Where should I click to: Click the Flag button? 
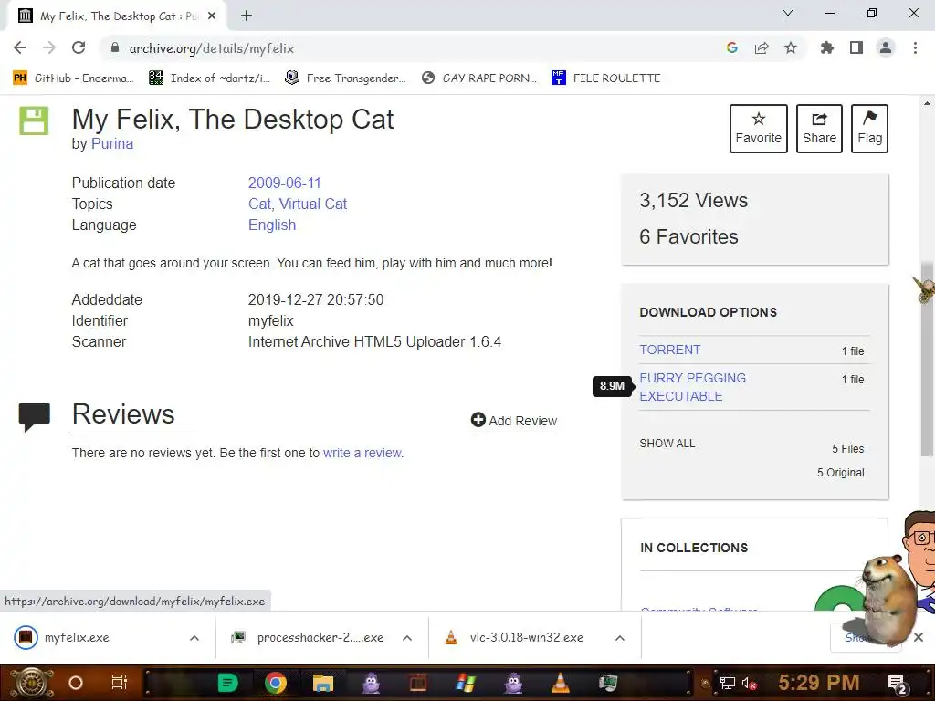[869, 129]
